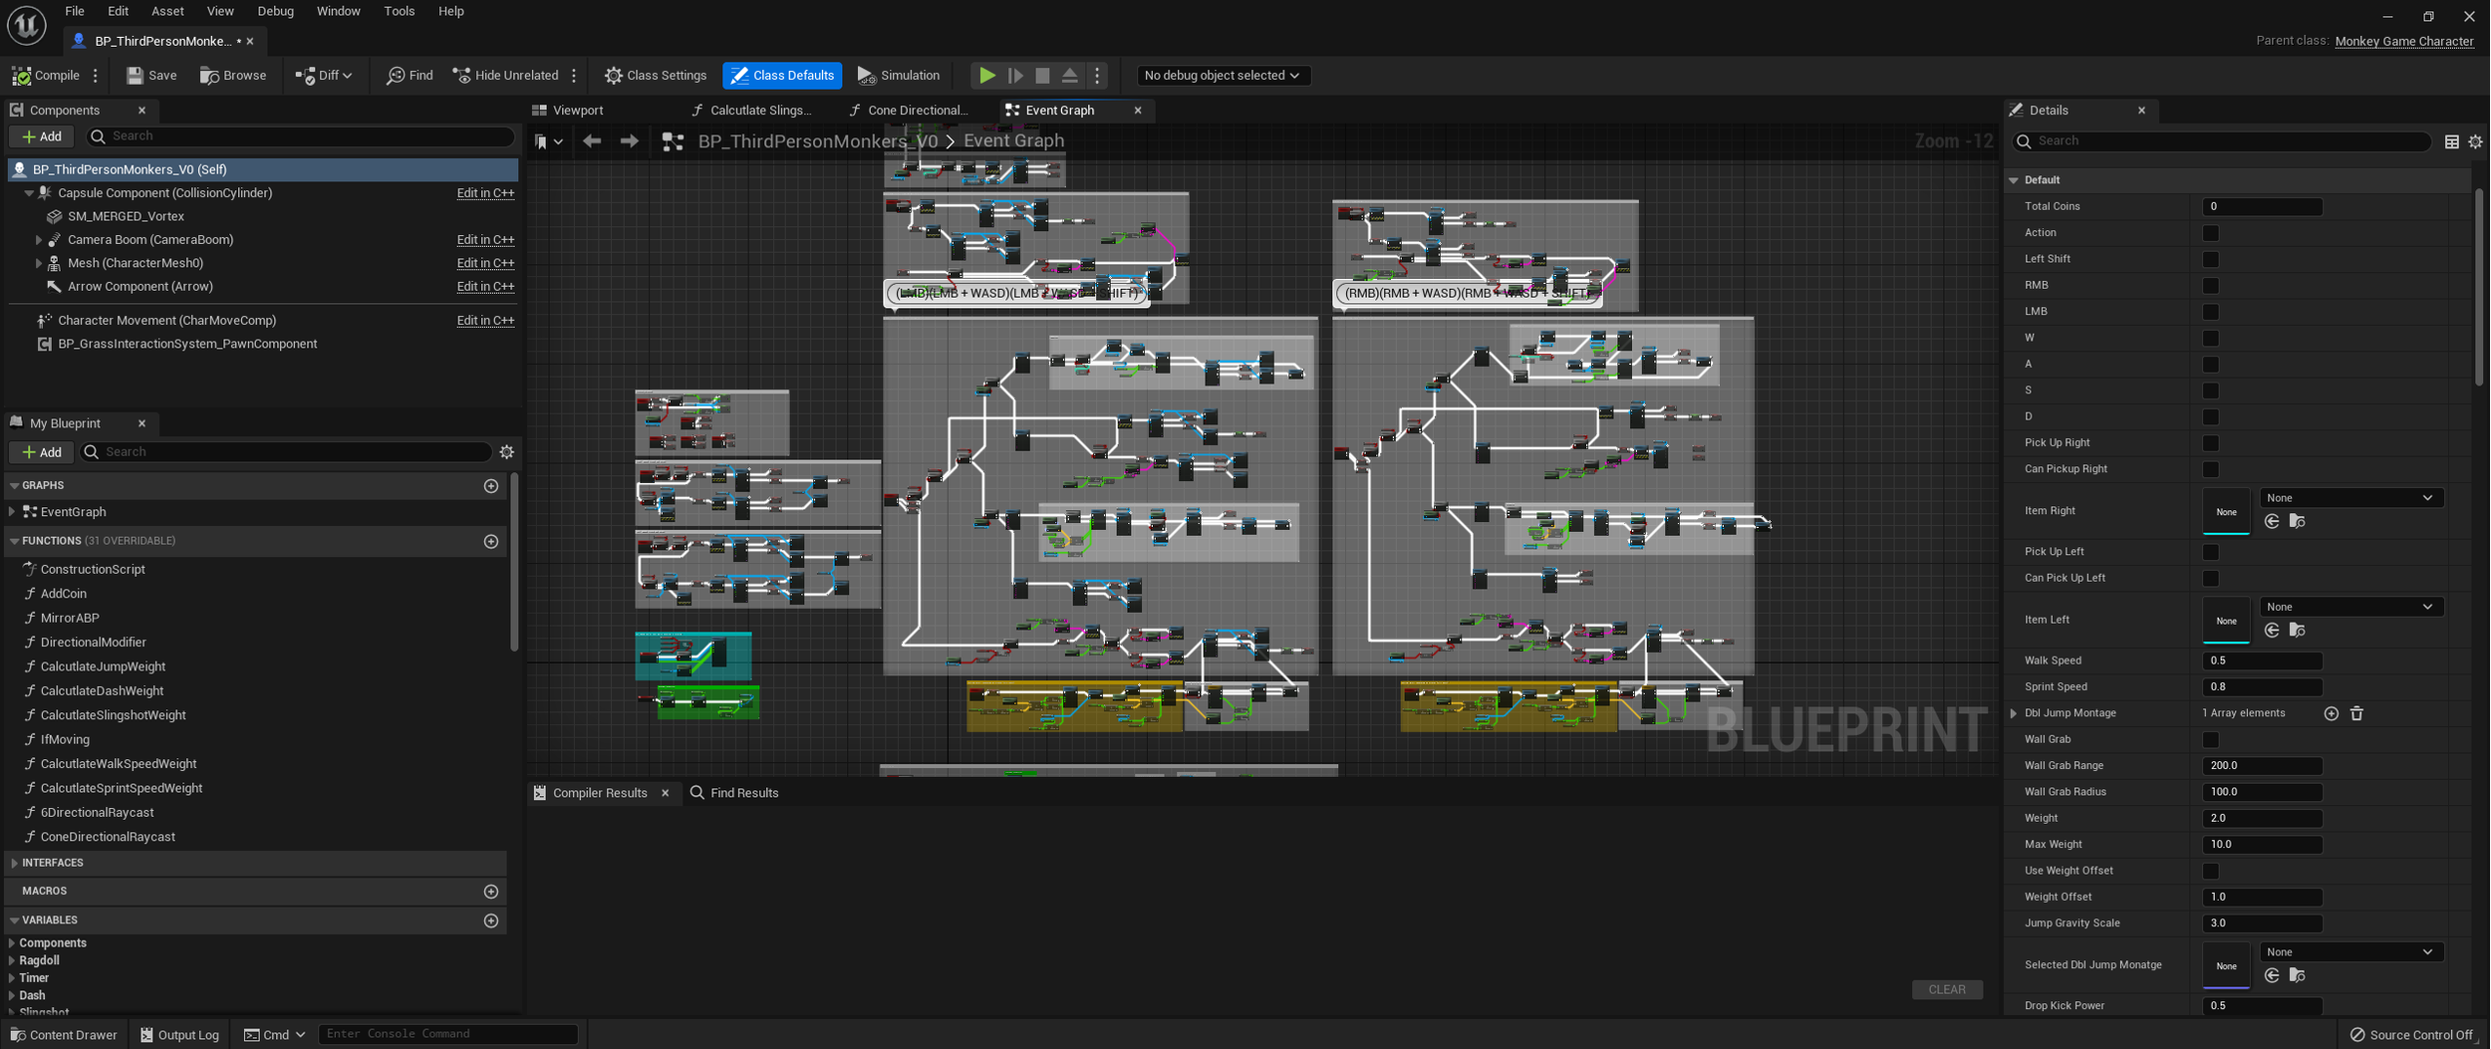Open the Asset menu
This screenshot has height=1049, width=2491.
(x=167, y=11)
